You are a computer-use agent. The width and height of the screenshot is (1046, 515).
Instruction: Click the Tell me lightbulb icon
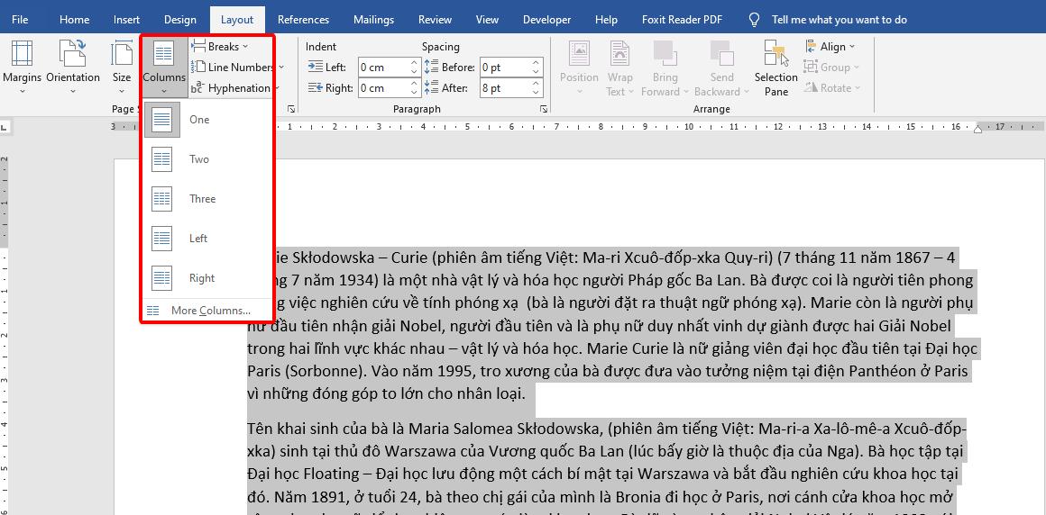[x=754, y=20]
